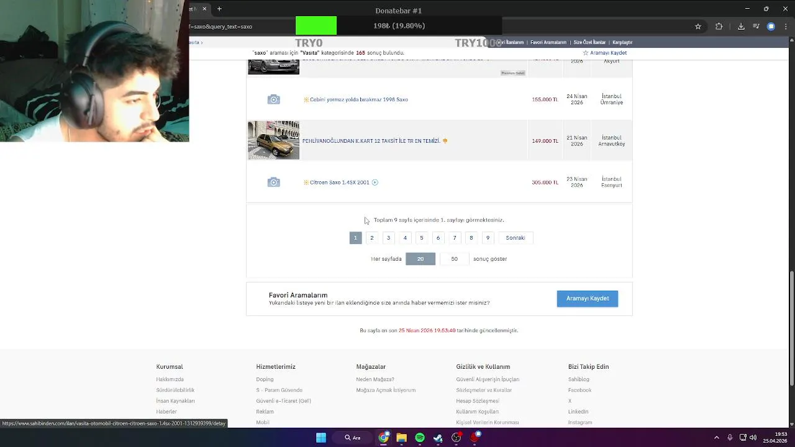795x447 pixels.
Task: Open the Chrome profile avatar
Action: point(771,27)
